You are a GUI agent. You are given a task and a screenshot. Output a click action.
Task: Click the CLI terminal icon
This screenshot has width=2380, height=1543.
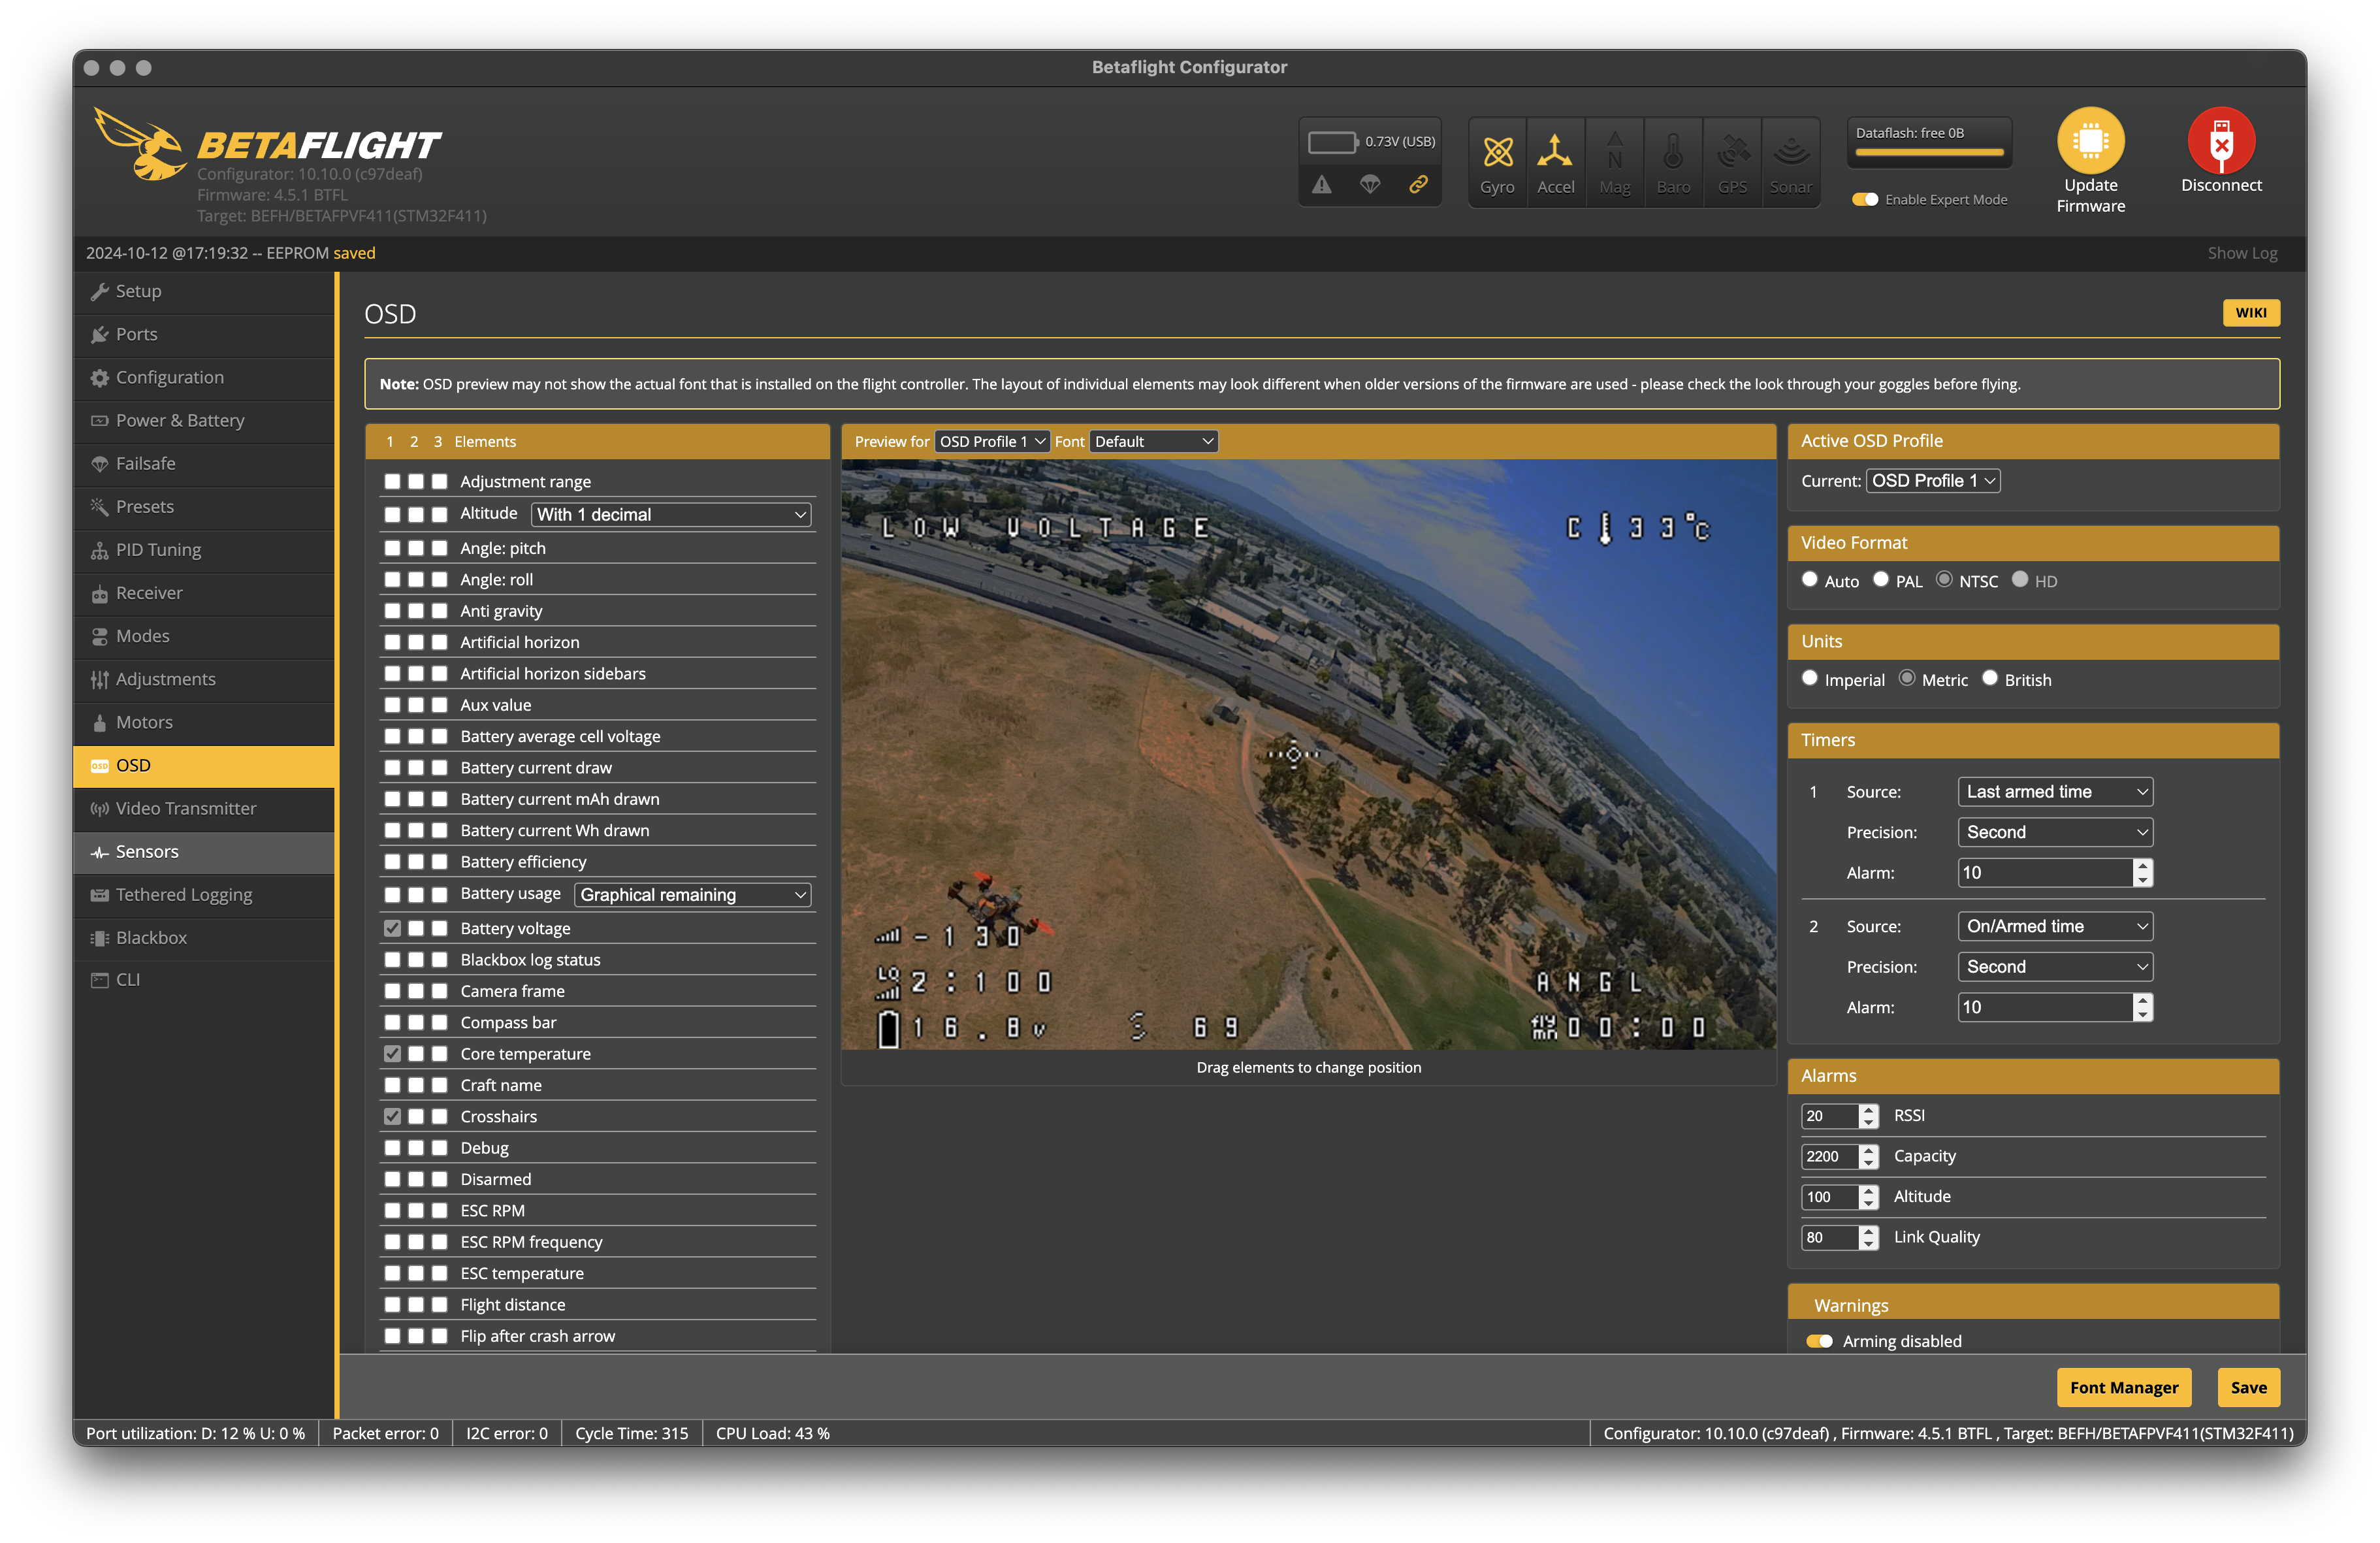(99, 980)
